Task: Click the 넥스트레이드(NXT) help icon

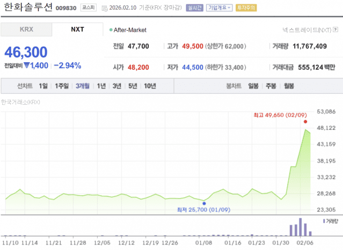Action: click(337, 30)
